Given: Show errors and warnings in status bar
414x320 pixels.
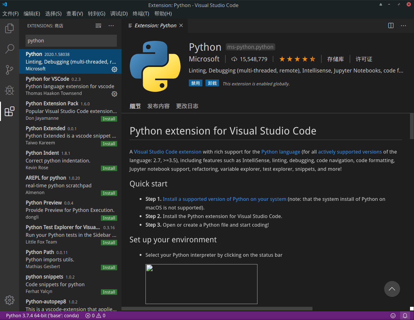Looking at the screenshot, I should [x=95, y=316].
